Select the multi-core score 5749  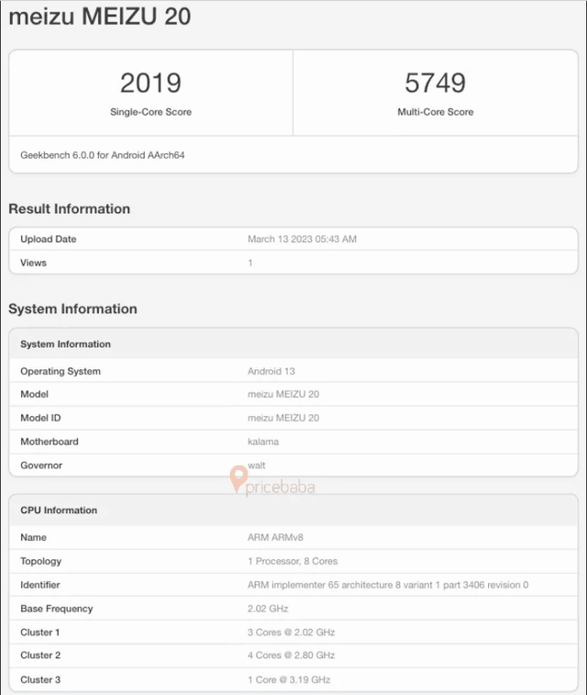click(x=435, y=83)
